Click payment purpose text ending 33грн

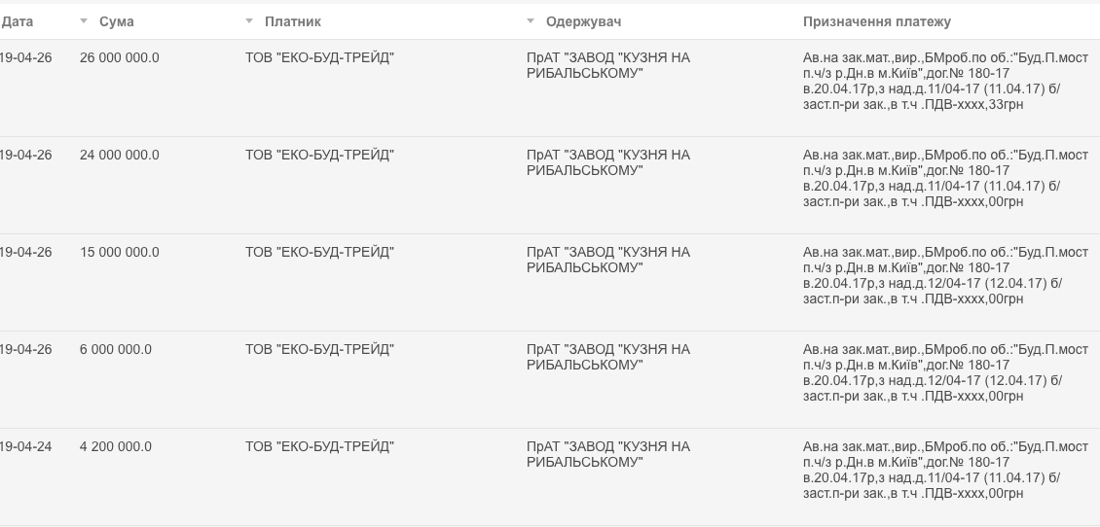(945, 82)
